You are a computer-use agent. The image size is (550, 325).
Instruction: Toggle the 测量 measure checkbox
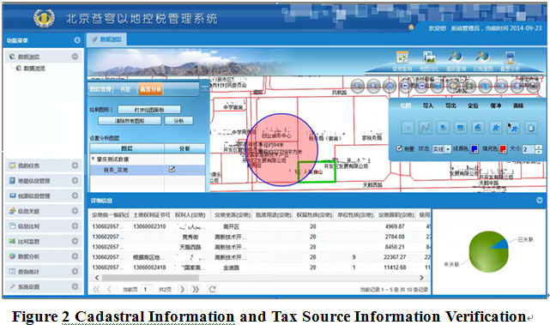point(399,148)
